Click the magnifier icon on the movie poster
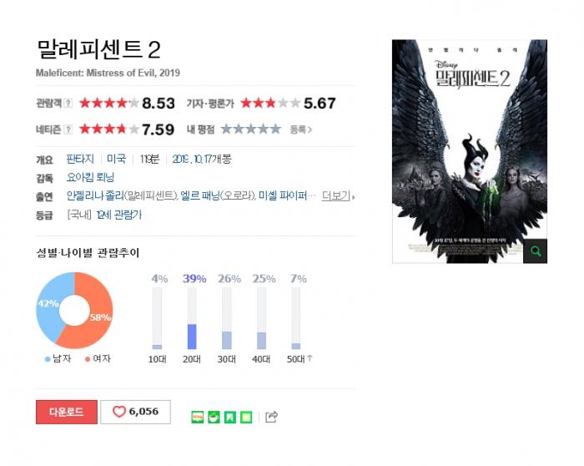584x466 pixels. tap(536, 251)
